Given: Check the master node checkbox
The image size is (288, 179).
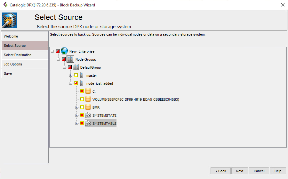Looking at the screenshot, I should (x=76, y=75).
